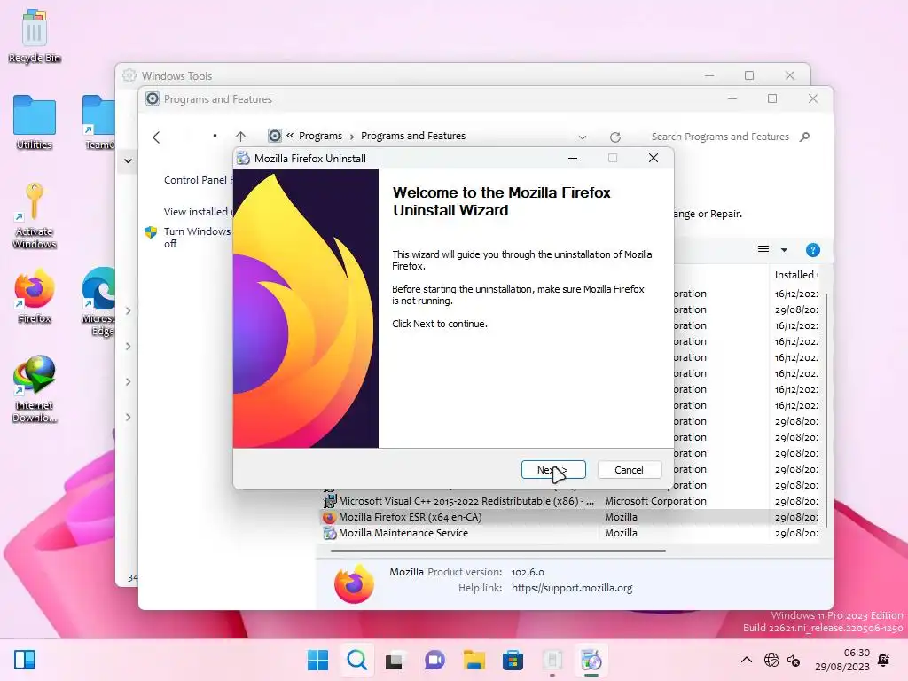Select the Microsoft Corporation publisher cell
This screenshot has width=908, height=681.
[655, 501]
